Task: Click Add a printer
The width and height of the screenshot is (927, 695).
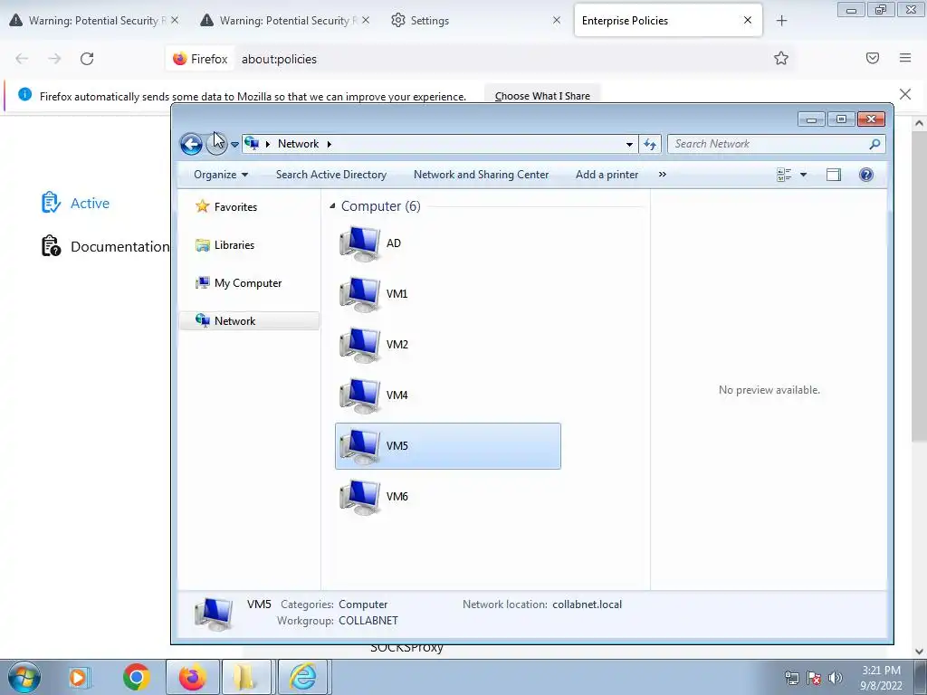Action: (607, 175)
